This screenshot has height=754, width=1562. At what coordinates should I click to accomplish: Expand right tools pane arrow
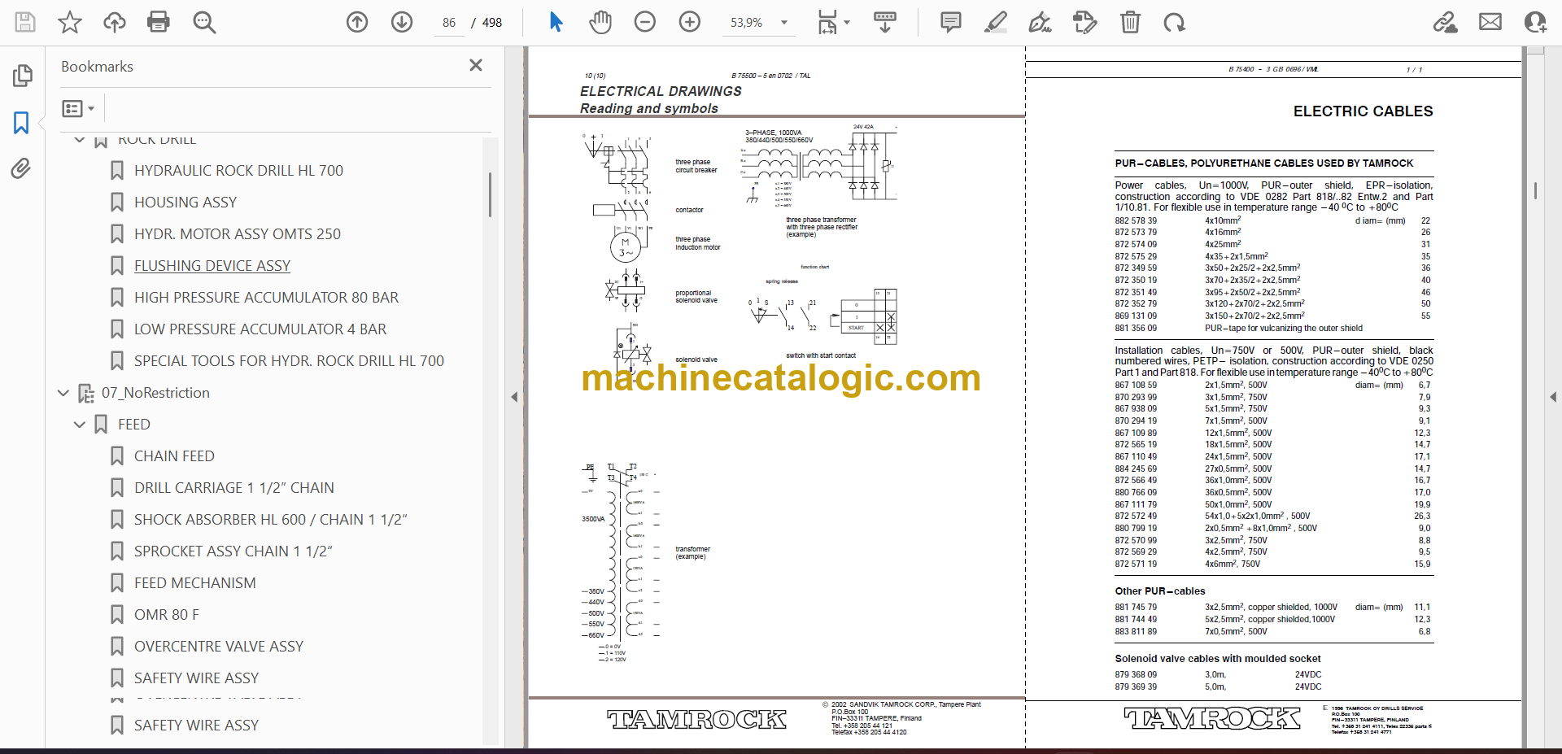[1553, 397]
